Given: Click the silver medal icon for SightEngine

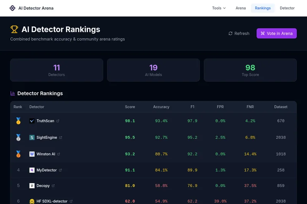Looking at the screenshot, I should [18, 137].
